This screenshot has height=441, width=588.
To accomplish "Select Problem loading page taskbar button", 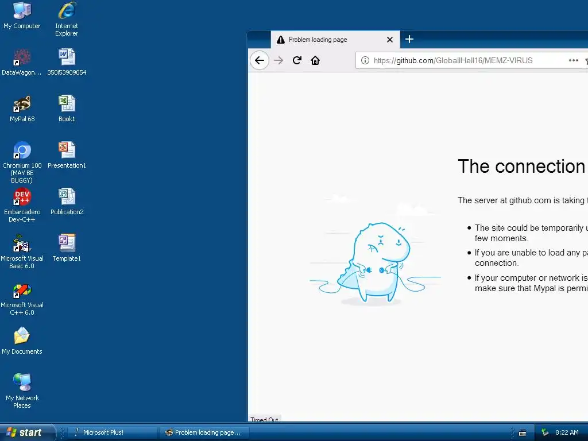I will [x=204, y=432].
